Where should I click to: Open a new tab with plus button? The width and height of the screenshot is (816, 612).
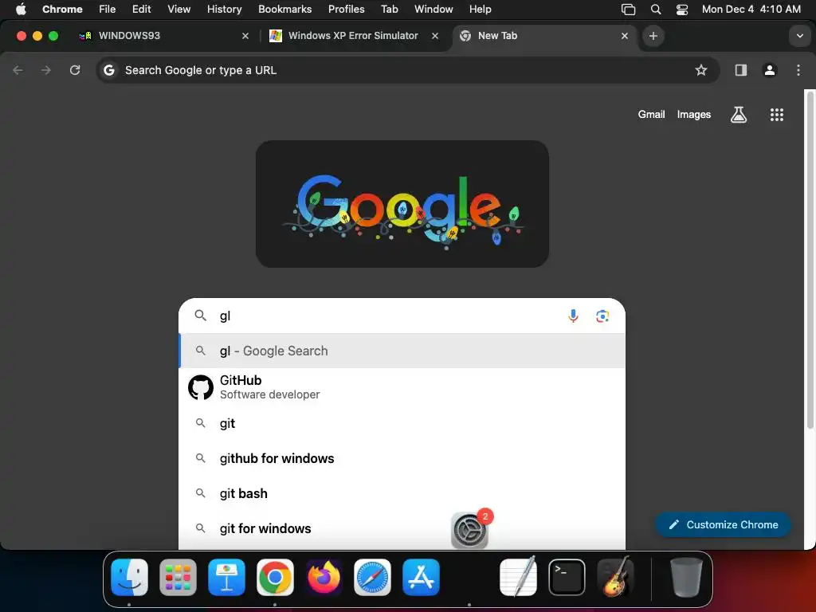(x=653, y=36)
